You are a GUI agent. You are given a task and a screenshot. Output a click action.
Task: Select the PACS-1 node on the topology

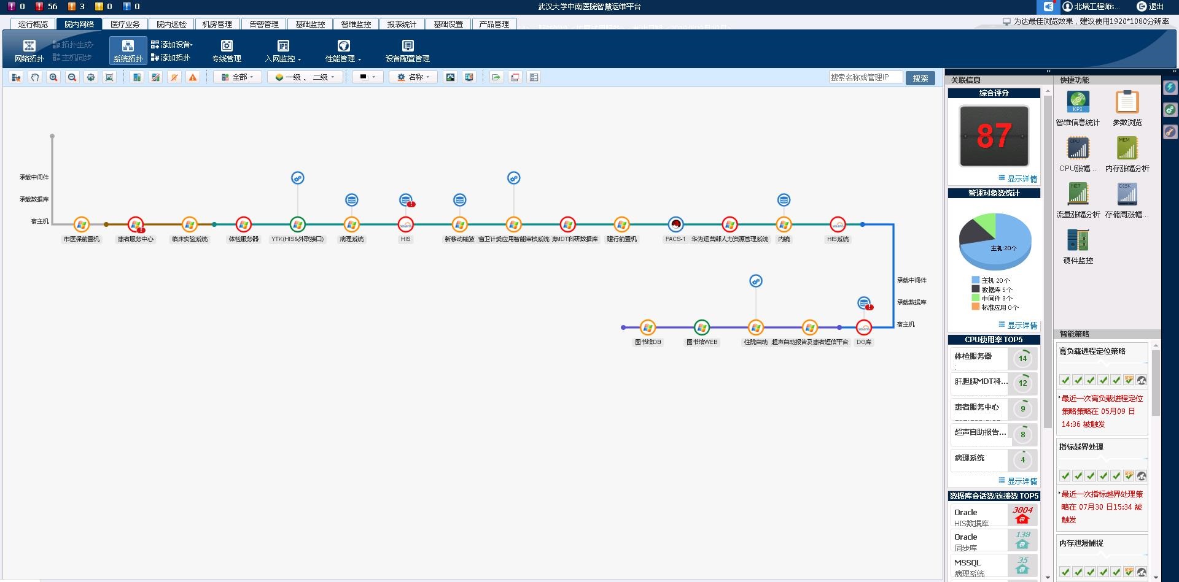pos(675,224)
